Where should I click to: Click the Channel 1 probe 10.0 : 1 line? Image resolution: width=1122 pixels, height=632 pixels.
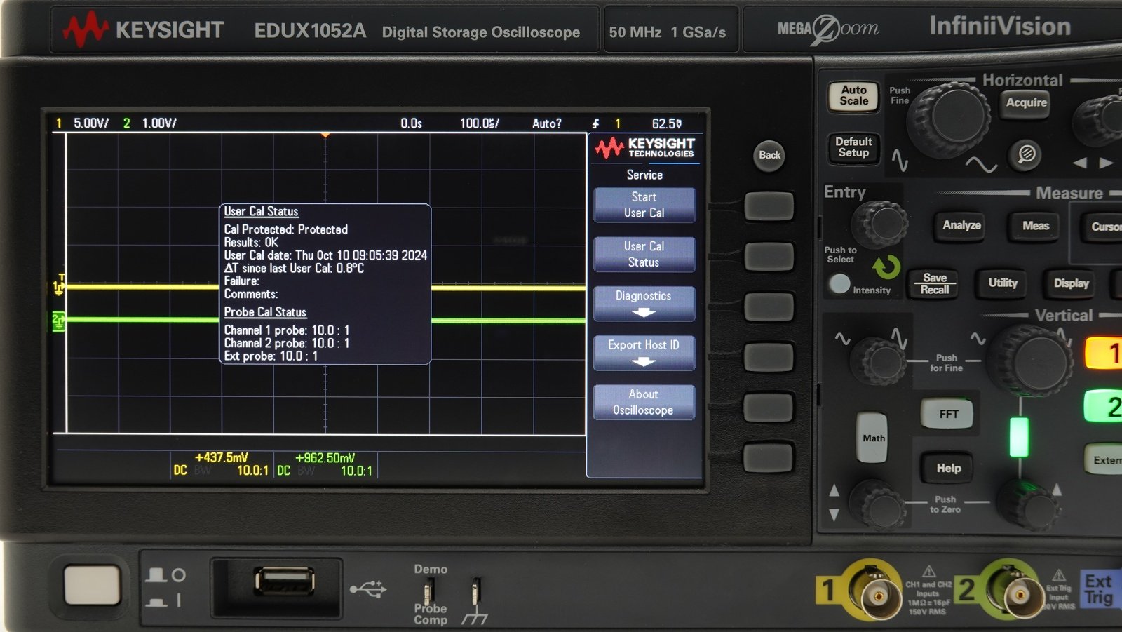287,330
